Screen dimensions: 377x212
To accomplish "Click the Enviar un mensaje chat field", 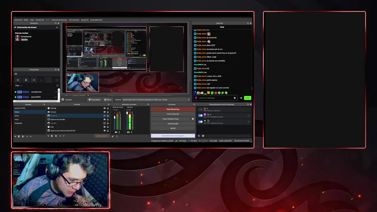I will [215, 98].
